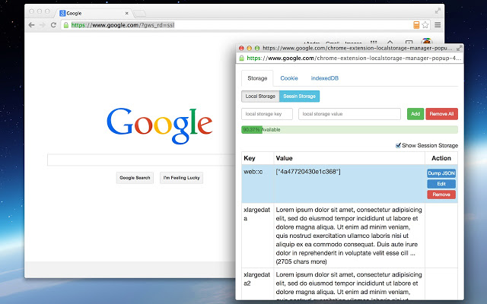Screen dimensions: 487x304
Task: Reload the Google page
Action: tap(53, 25)
